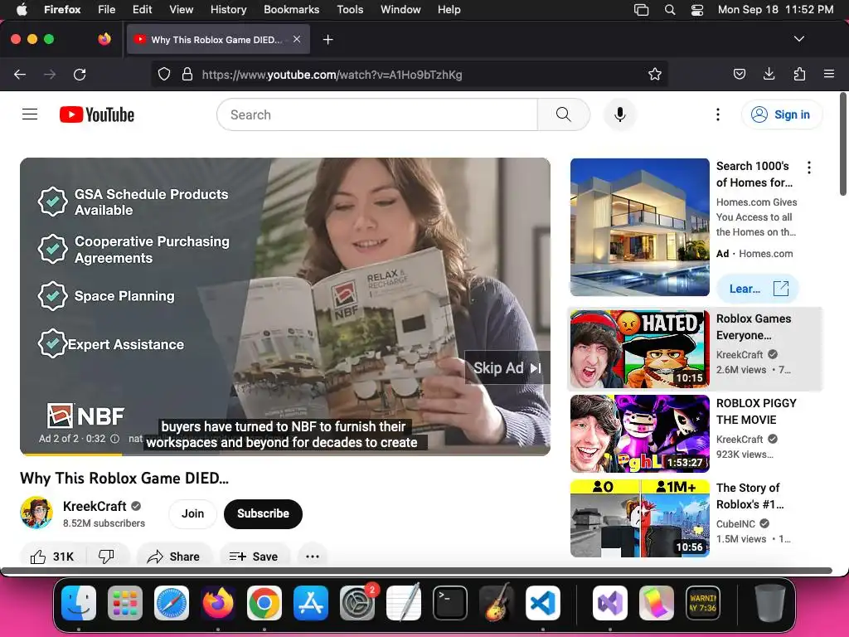Click the page vertical scrollbar
This screenshot has width=849, height=637.
coord(843,144)
